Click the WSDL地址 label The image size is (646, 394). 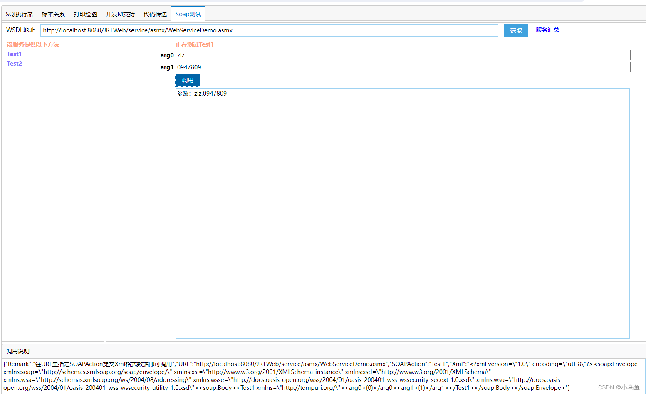pyautogui.click(x=20, y=30)
